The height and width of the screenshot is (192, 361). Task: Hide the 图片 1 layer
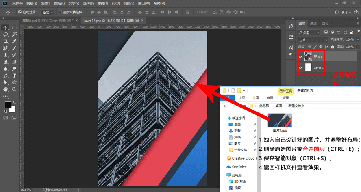point(301,57)
